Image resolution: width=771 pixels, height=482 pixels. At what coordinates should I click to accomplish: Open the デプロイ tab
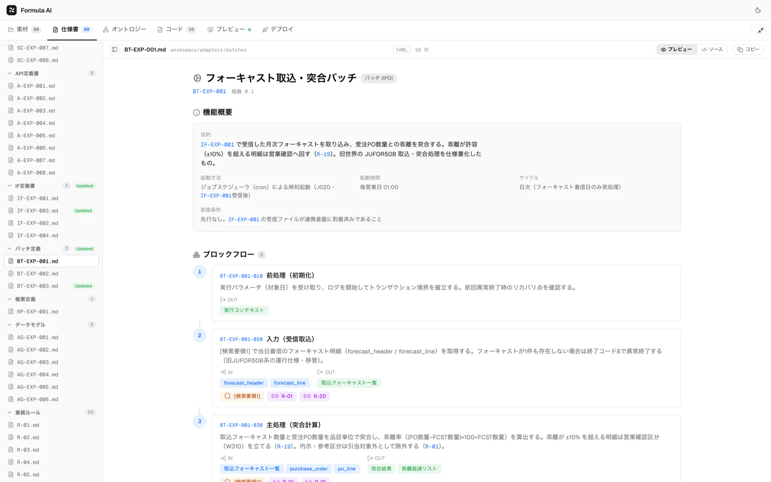point(278,30)
